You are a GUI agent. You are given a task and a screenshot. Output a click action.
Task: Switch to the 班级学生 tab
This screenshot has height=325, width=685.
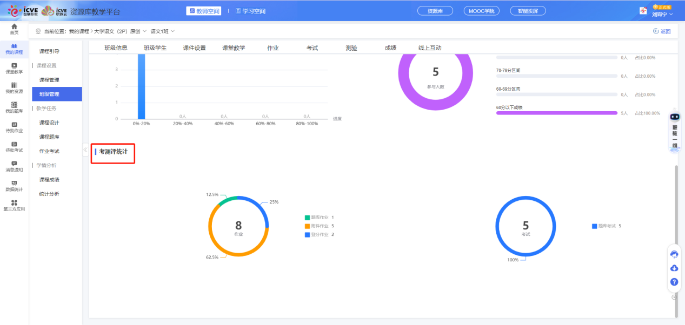pos(155,48)
